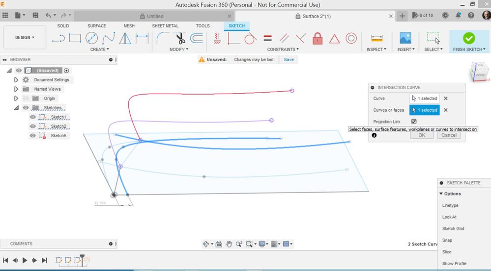491x271 pixels.
Task: Toggle Sketch2 visibility eye
Action: pyautogui.click(x=32, y=126)
